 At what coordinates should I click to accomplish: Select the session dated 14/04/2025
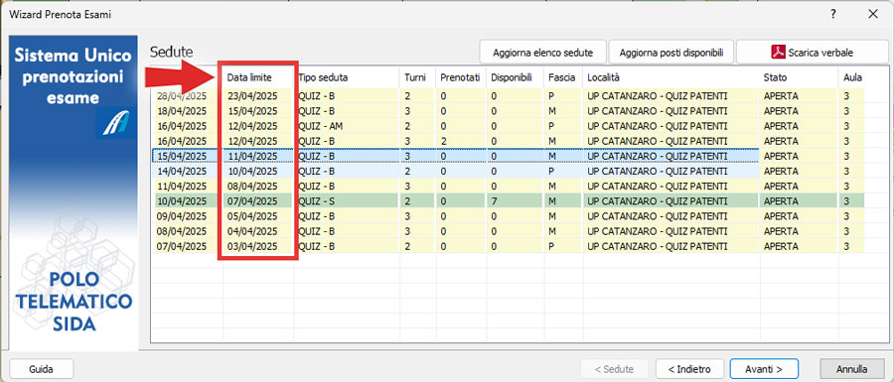[508, 171]
